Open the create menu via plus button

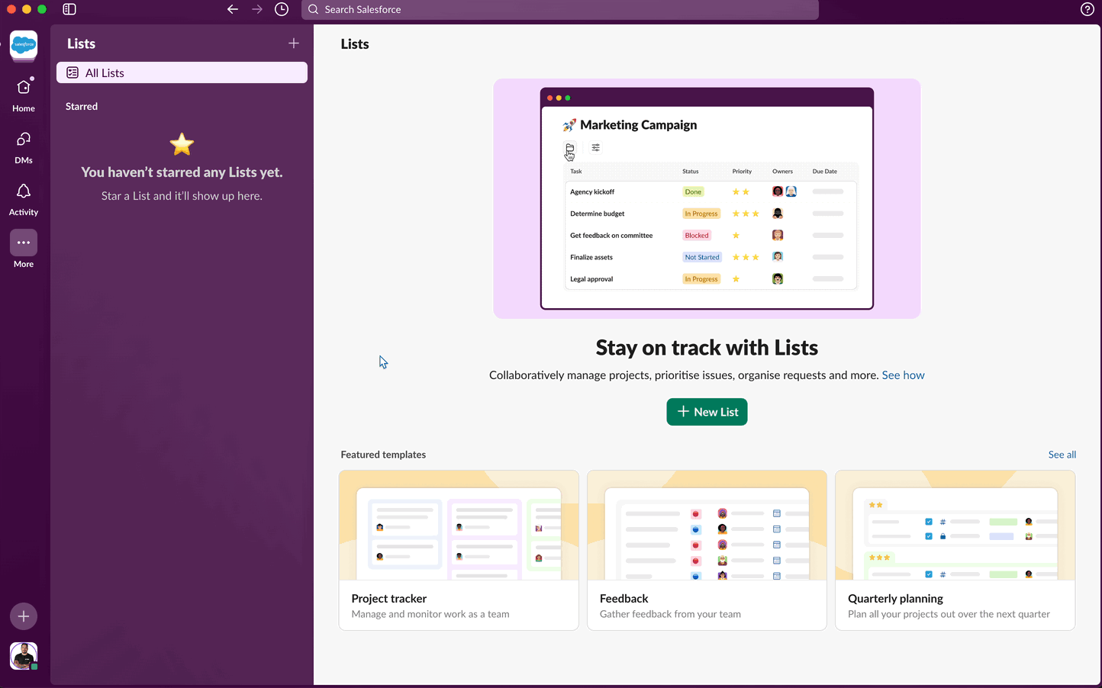23,616
